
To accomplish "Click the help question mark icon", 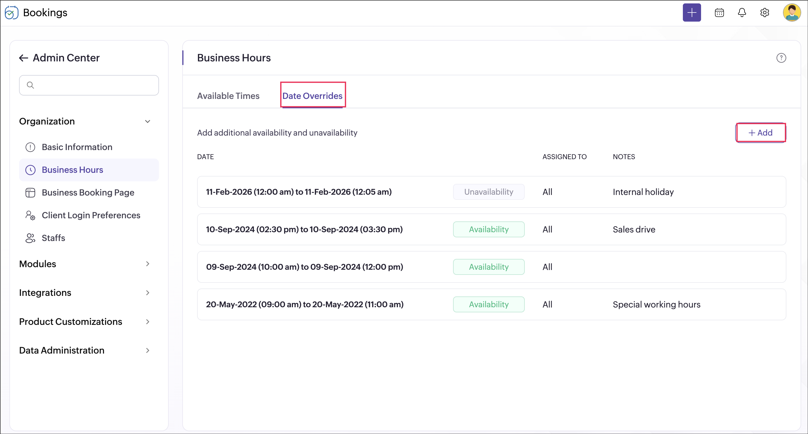I will [781, 58].
